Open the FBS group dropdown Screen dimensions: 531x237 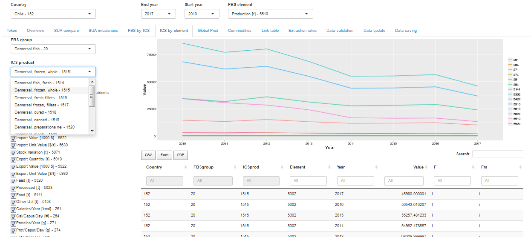tap(53, 49)
